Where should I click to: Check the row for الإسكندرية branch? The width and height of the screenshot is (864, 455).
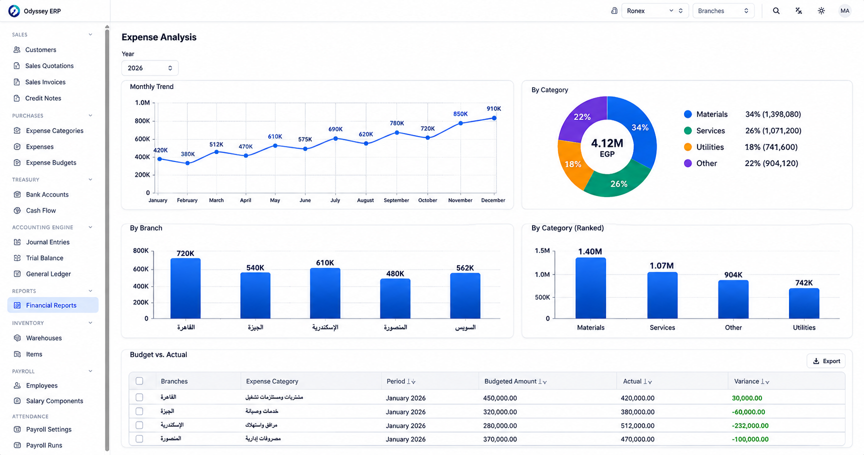pos(139,425)
